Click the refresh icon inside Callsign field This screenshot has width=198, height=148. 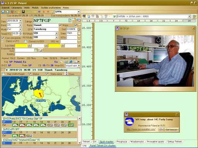(x=70, y=20)
